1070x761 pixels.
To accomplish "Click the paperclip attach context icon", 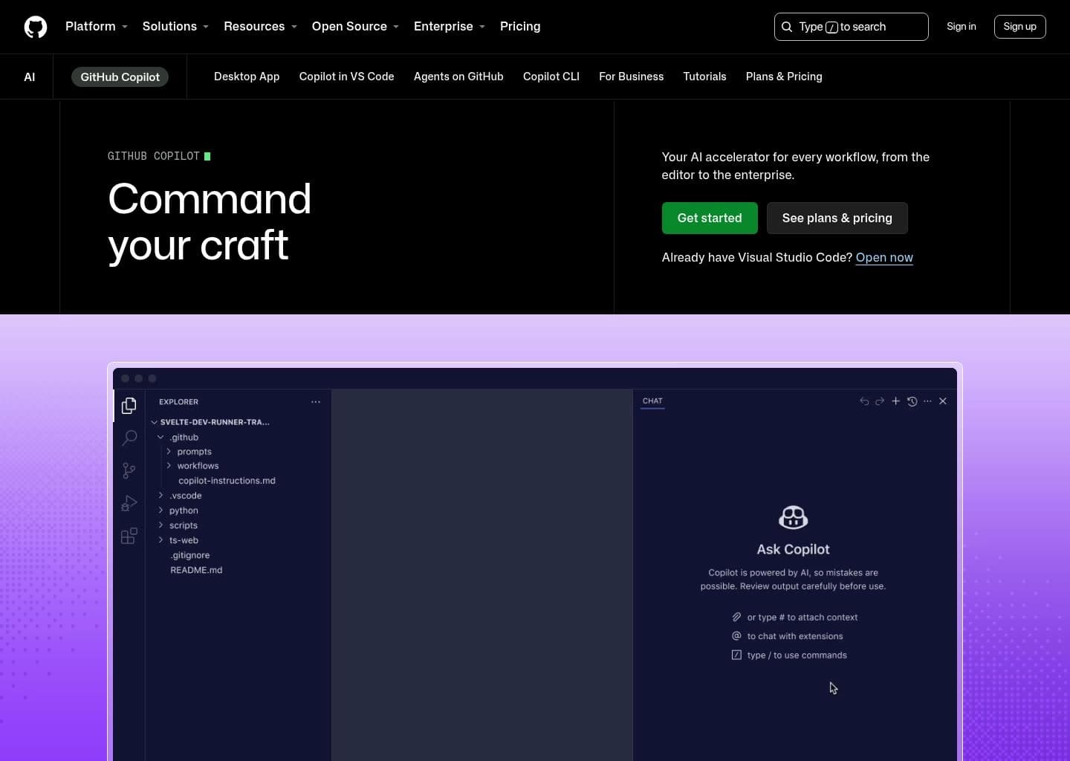I will pyautogui.click(x=736, y=617).
